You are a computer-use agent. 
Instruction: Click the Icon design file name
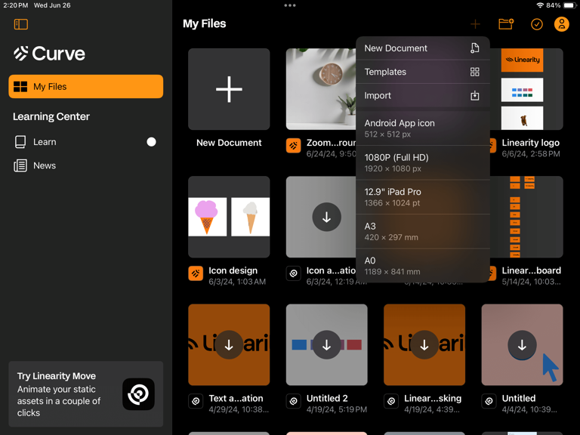coord(233,270)
